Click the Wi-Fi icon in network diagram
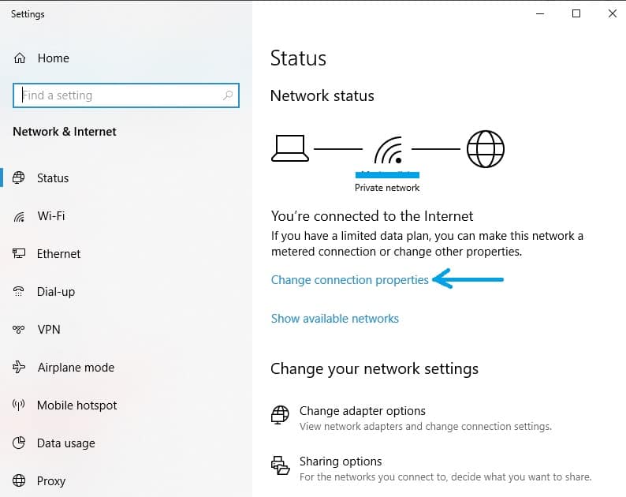 pyautogui.click(x=387, y=150)
